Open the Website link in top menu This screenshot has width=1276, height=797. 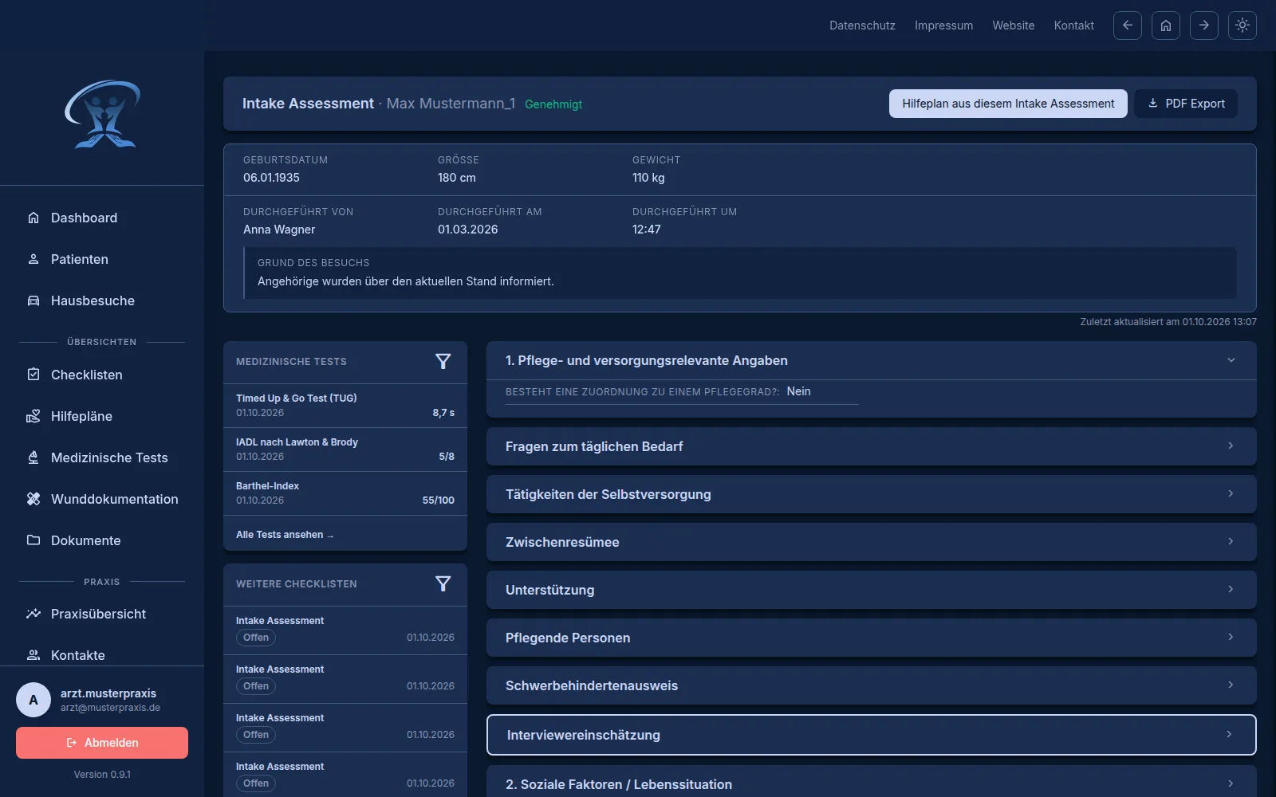pos(1014,26)
